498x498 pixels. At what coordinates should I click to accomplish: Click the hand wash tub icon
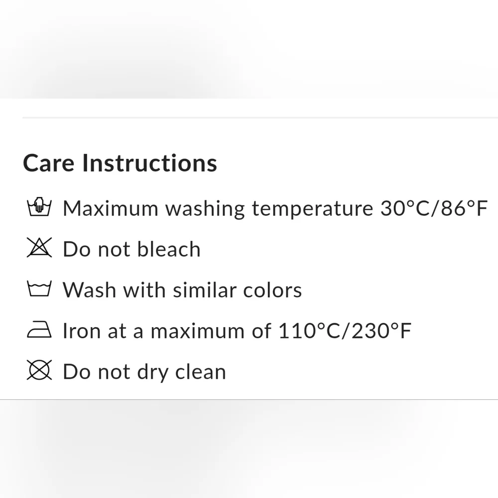pos(39,208)
